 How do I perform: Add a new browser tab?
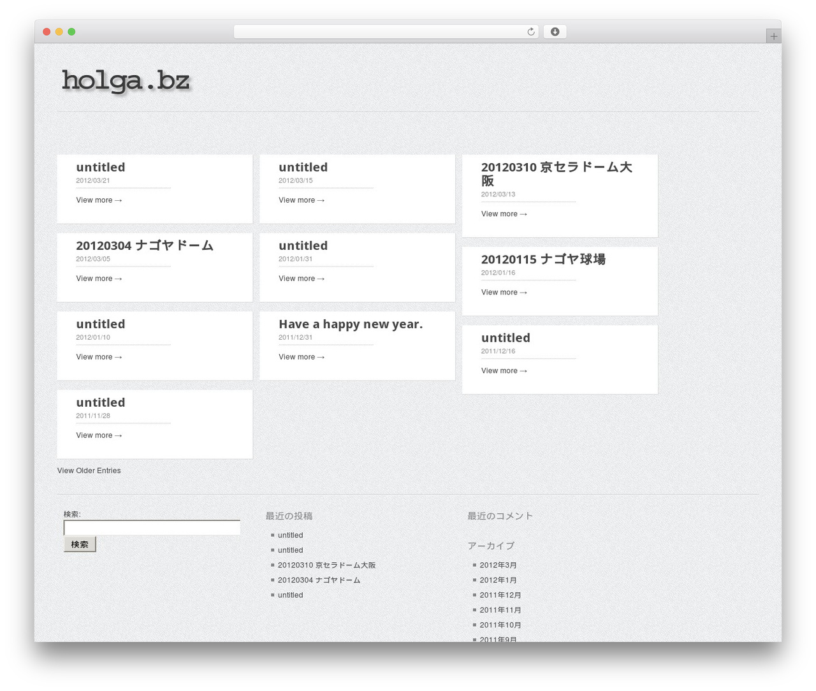[773, 36]
